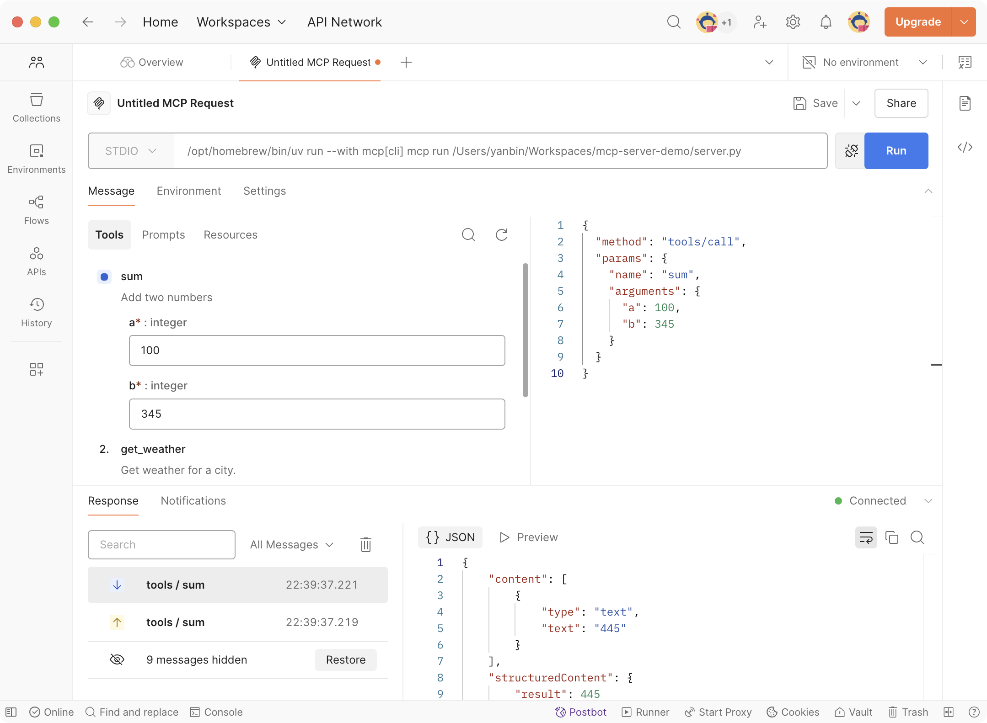Open the Flows sidebar section
Screen dimensions: 987x723
(x=36, y=210)
